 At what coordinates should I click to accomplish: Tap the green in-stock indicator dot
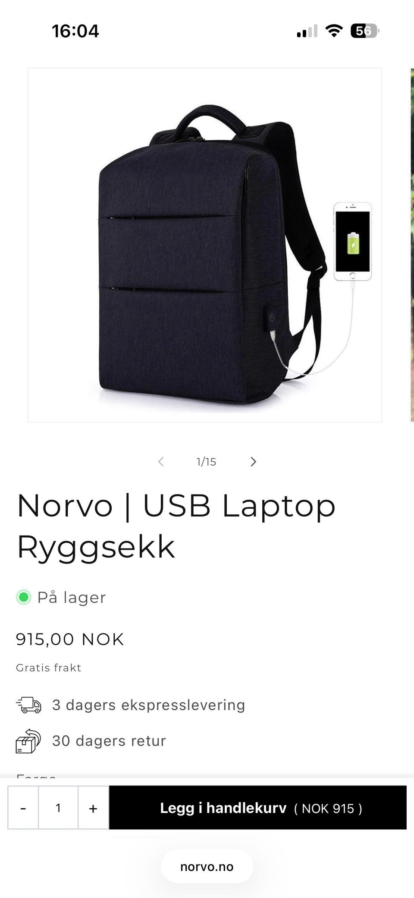tap(24, 597)
